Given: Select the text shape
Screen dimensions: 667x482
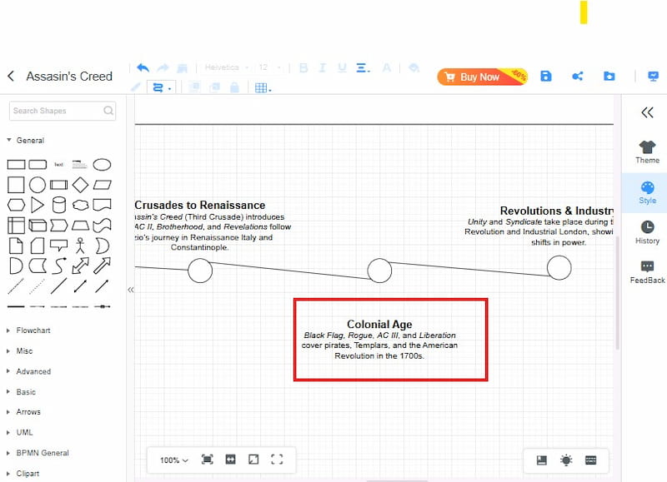Looking at the screenshot, I should tap(58, 164).
